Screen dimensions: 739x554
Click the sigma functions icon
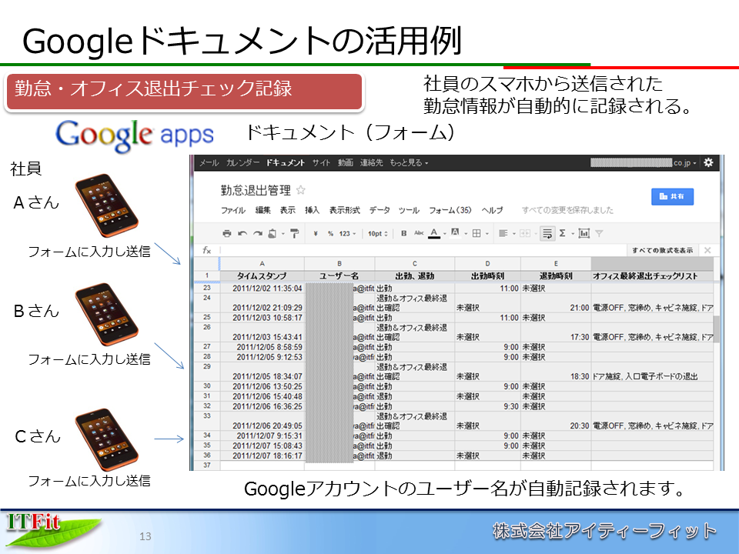[562, 233]
